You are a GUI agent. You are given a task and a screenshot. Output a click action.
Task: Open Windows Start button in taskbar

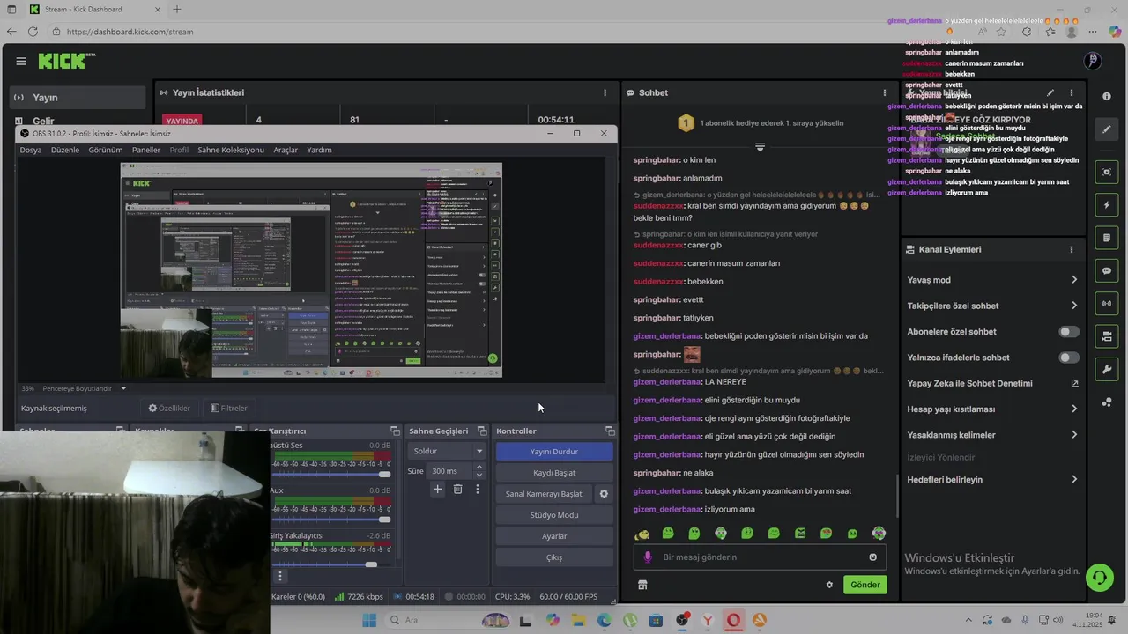point(369,620)
